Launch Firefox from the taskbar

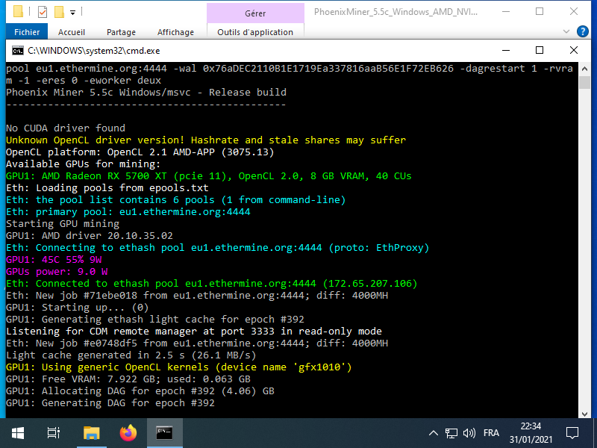128,433
